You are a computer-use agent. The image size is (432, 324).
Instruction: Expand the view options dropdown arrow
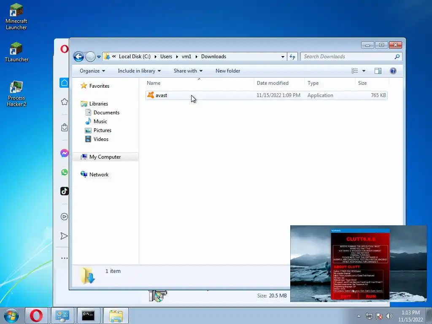tap(364, 71)
